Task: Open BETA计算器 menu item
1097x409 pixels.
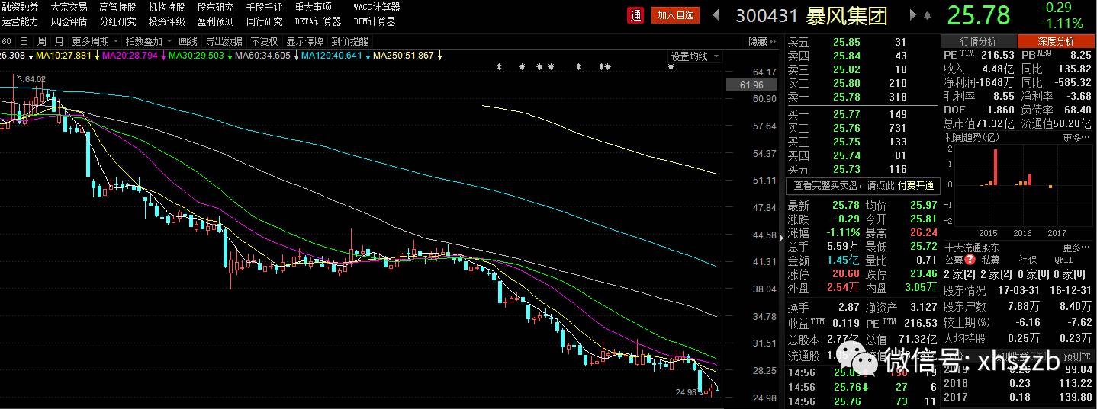Action: tap(318, 21)
